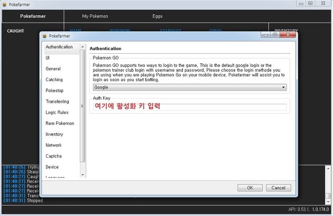Click main window Pokefarmer title icon
Image resolution: width=333 pixels, height=216 pixels.
(x=4, y=4)
